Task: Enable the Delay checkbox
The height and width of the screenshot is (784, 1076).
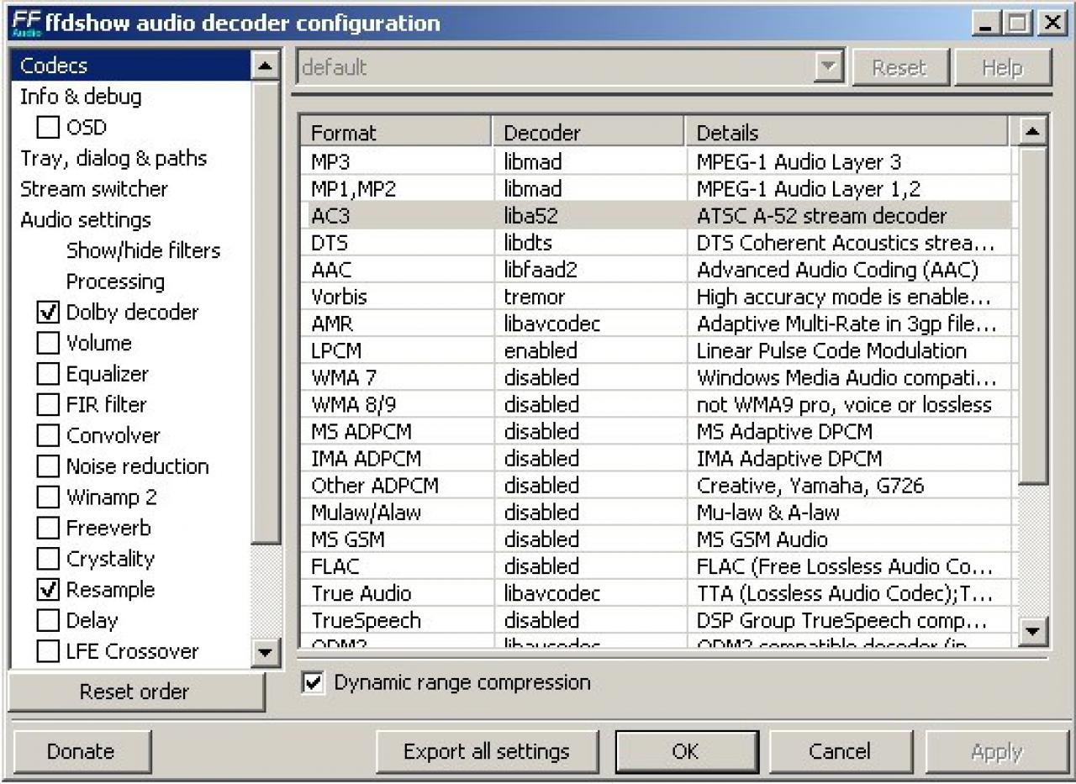Action: (49, 620)
